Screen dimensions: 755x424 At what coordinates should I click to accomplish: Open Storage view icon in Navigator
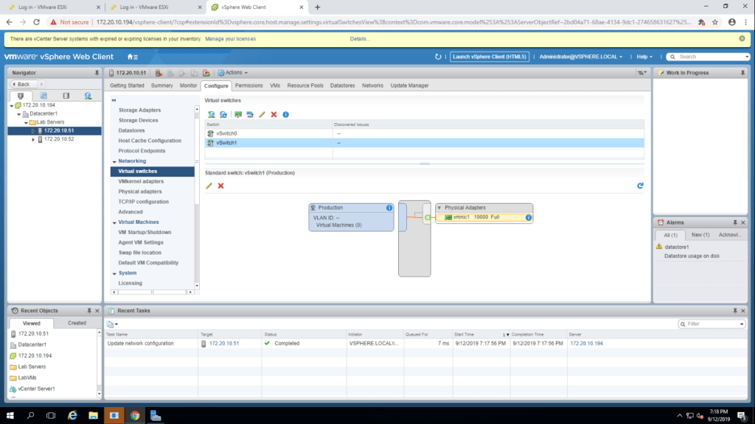(66, 96)
